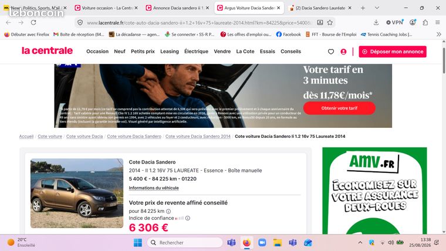This screenshot has height=251, width=446.
Task: Switch to the Voiture occasion - La Centrale tab
Action: point(106,8)
